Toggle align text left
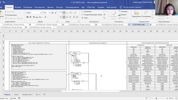Viewport: 178px width, 100px height. click(x=61, y=17)
